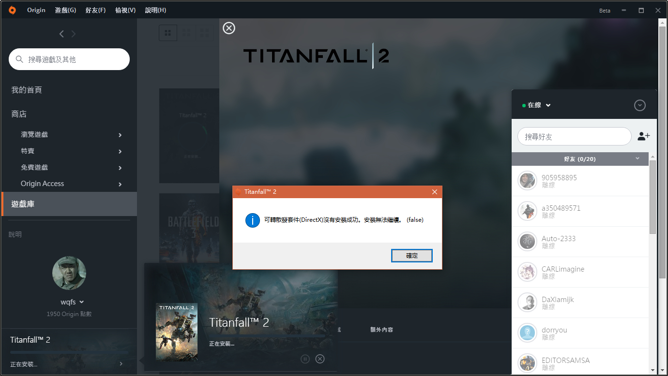The height and width of the screenshot is (376, 668).
Task: Click the blue info icon in the error dialog
Action: click(x=253, y=220)
